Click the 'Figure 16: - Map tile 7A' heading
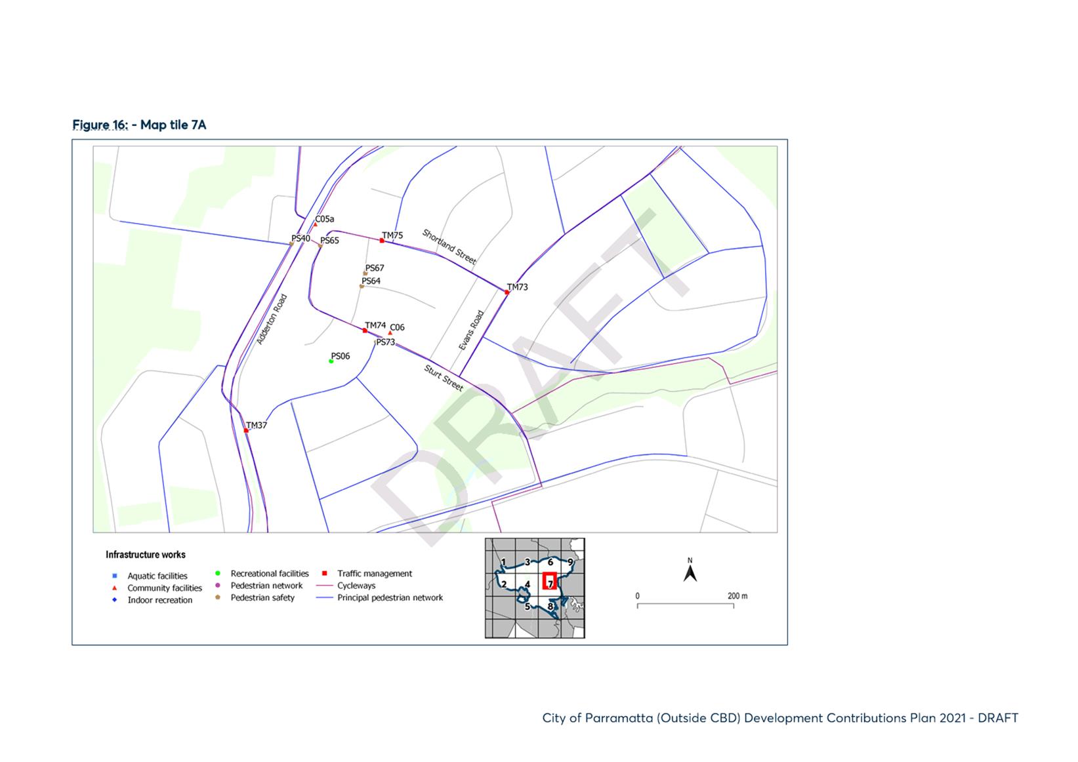 point(139,125)
